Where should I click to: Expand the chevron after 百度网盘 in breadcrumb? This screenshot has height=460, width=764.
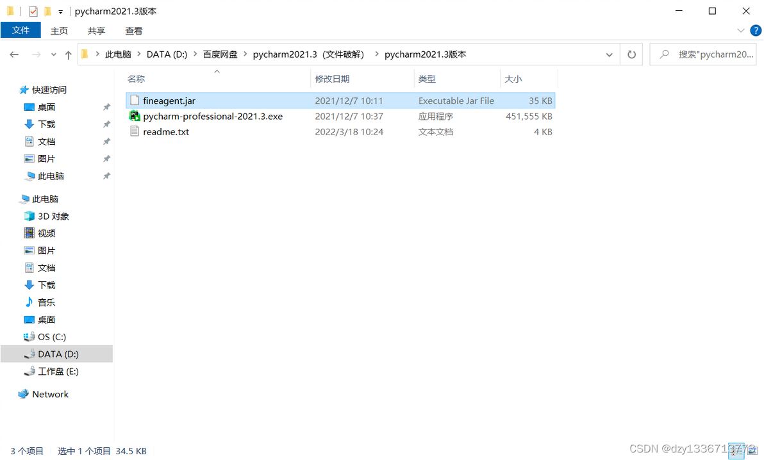245,54
